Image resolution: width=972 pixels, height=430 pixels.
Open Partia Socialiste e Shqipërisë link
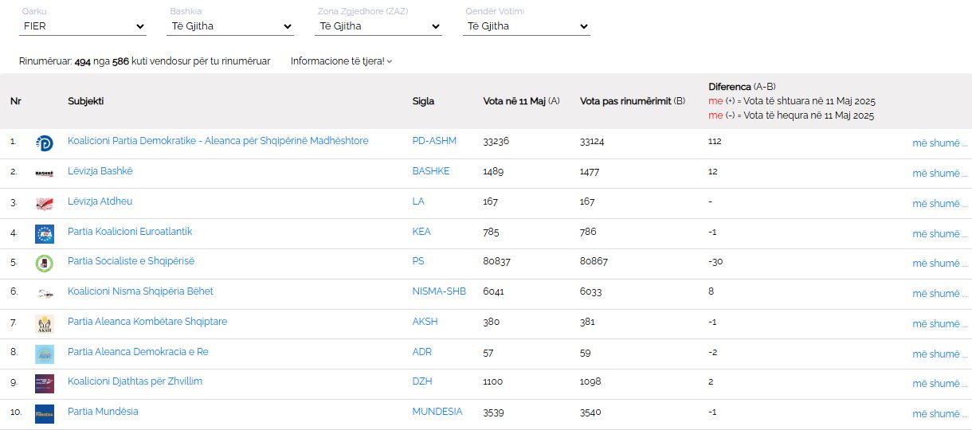131,261
